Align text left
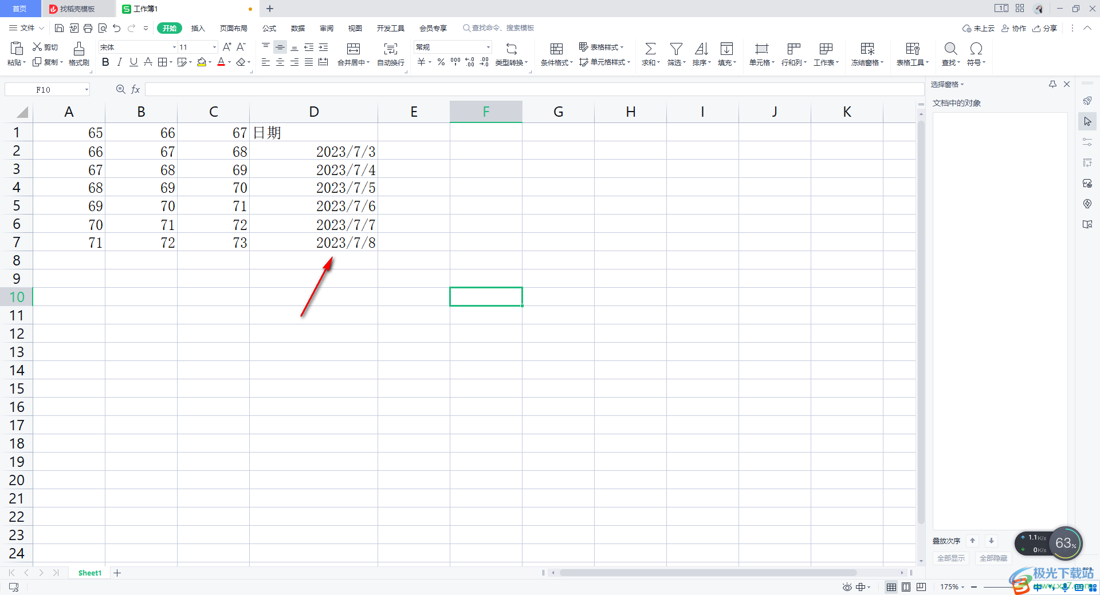The width and height of the screenshot is (1100, 595). [266, 62]
